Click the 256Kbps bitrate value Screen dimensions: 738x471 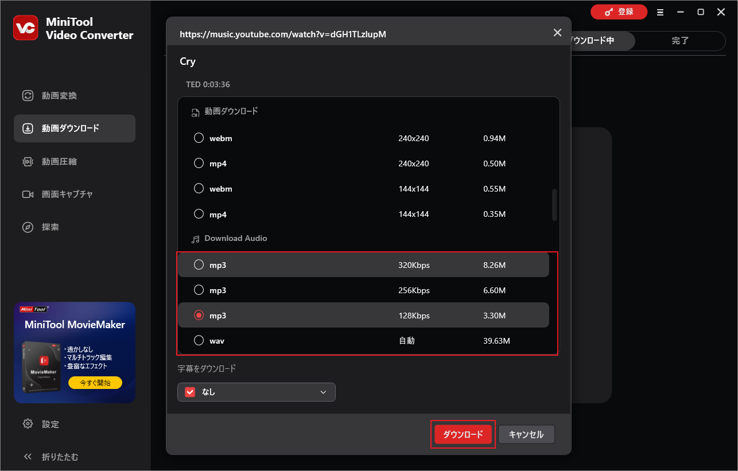tap(414, 290)
